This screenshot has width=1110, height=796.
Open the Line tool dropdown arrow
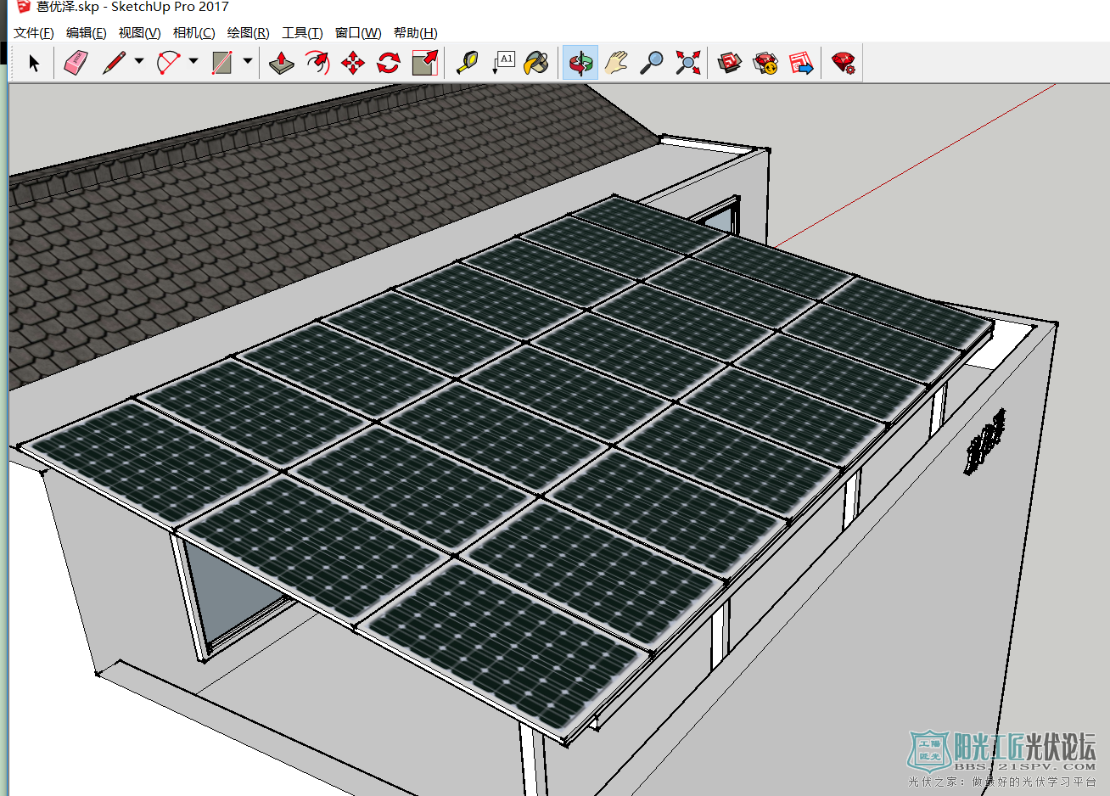(x=139, y=61)
